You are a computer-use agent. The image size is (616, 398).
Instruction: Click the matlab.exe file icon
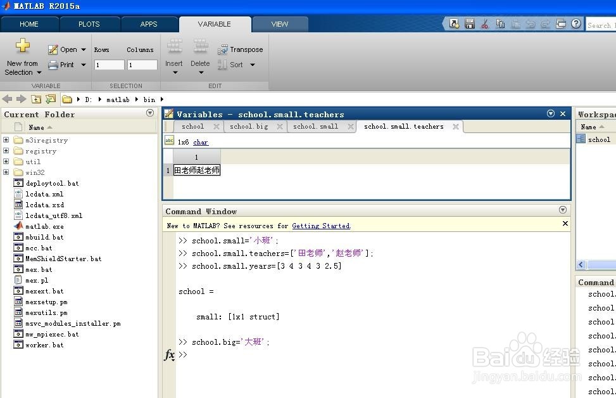[x=18, y=226]
